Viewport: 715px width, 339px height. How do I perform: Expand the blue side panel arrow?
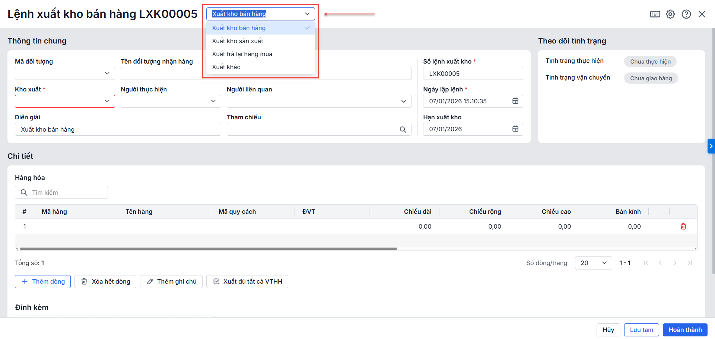click(x=711, y=146)
